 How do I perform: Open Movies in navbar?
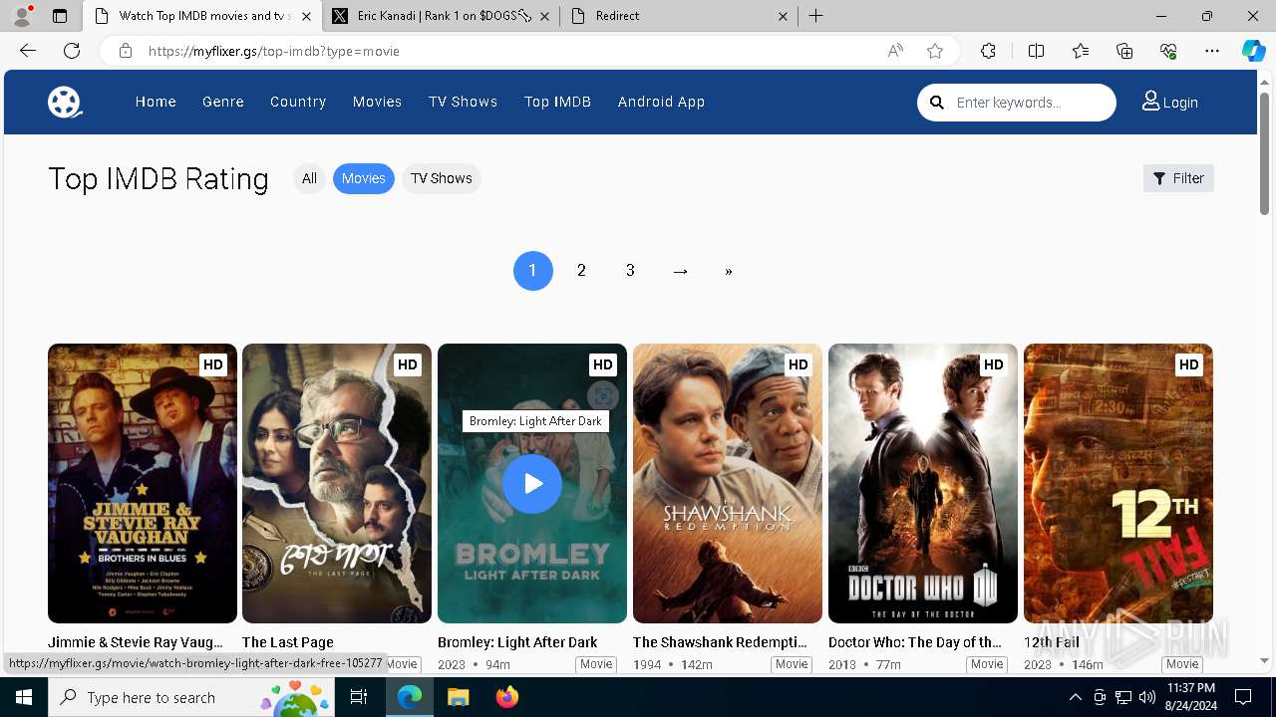(377, 102)
